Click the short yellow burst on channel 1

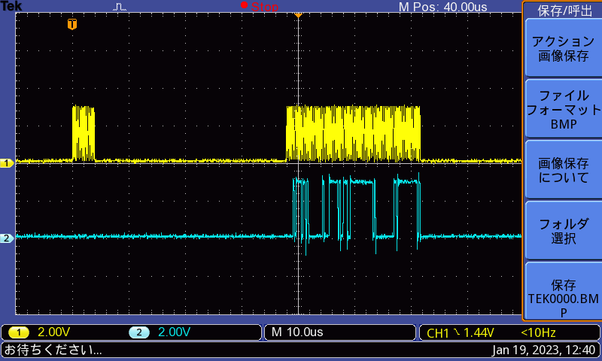[x=84, y=133]
